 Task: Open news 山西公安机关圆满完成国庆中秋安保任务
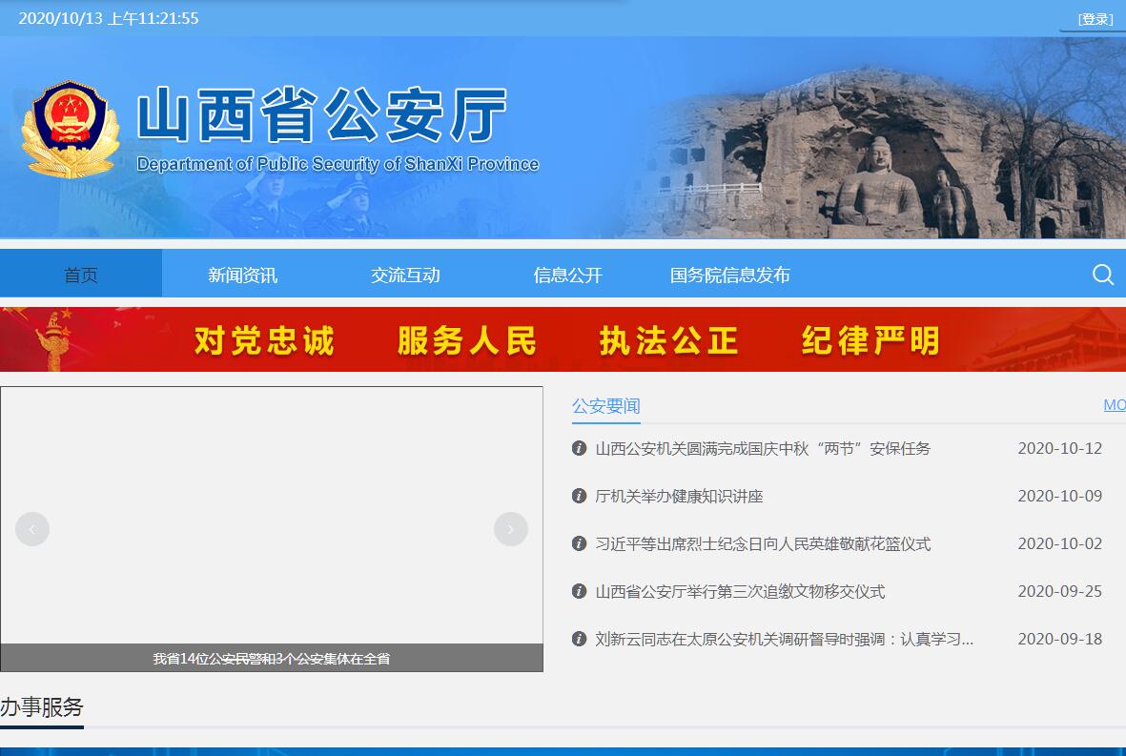click(x=763, y=448)
